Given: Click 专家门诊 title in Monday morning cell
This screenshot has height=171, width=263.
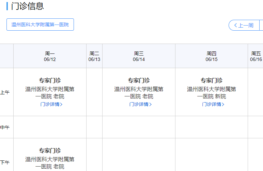Looking at the screenshot, I should [x=50, y=80].
